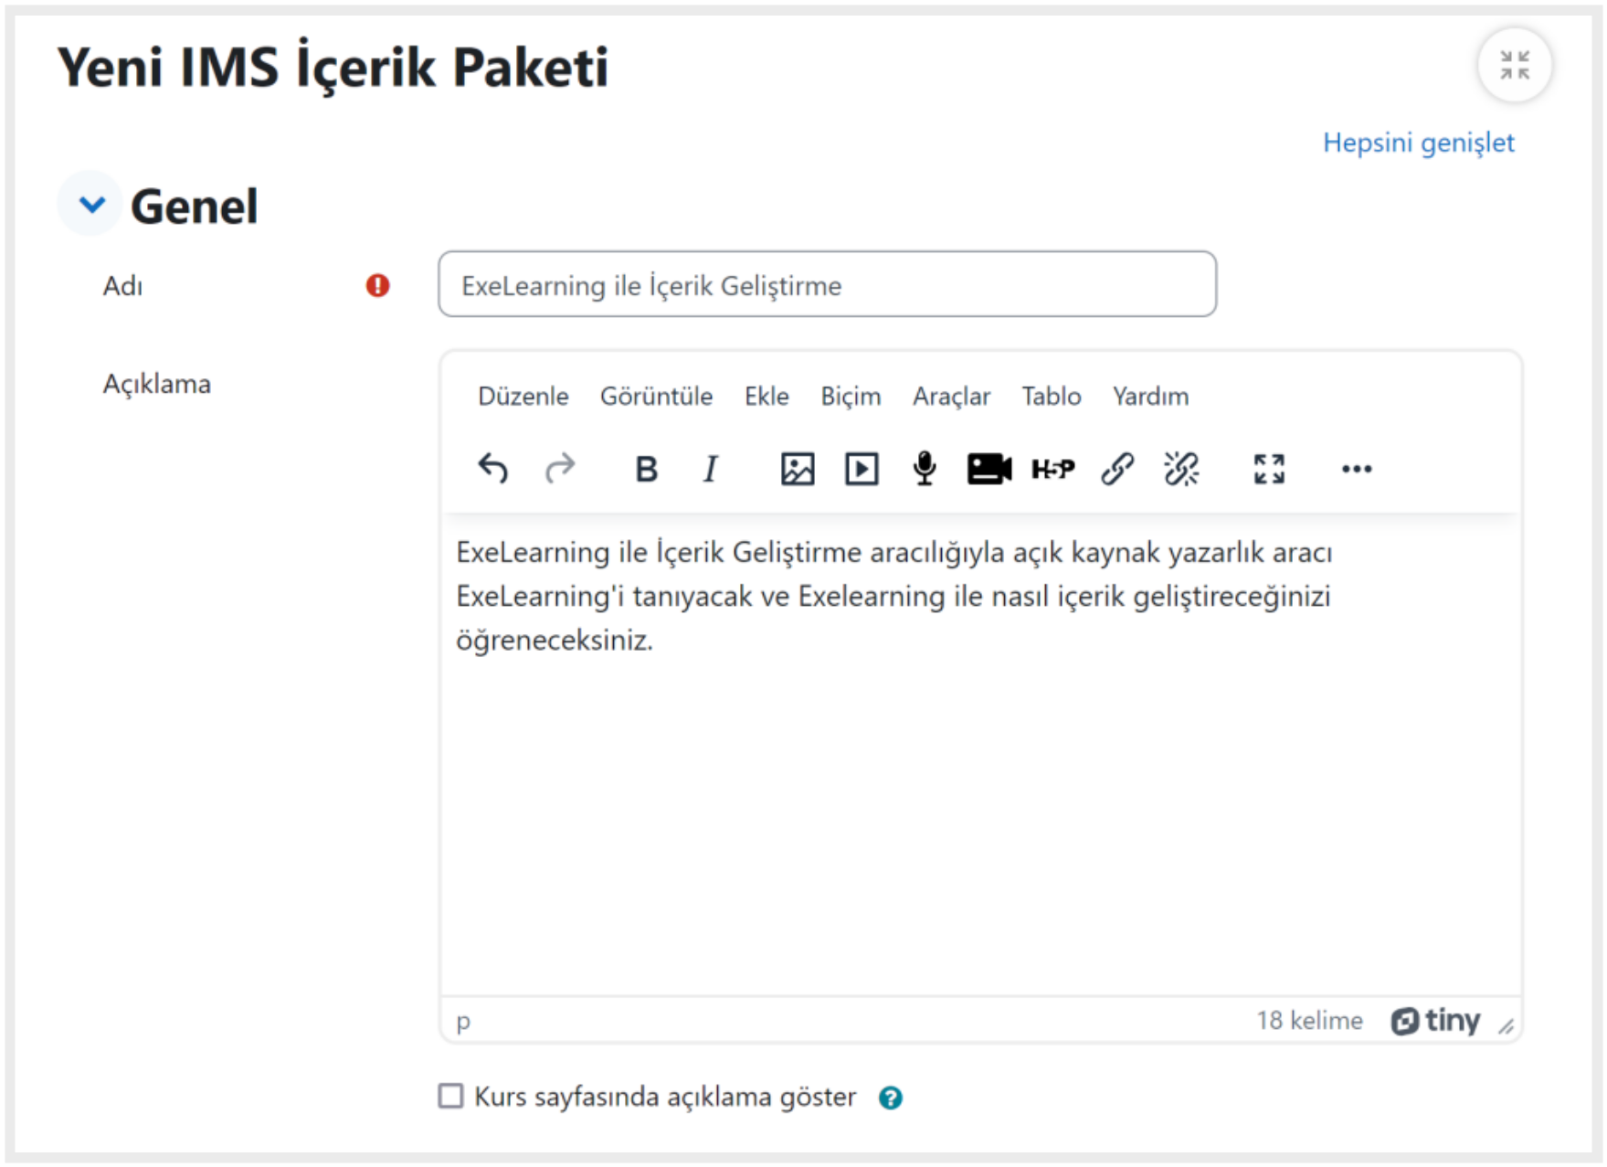This screenshot has height=1167, width=1607.
Task: Open the Yardım menu
Action: click(1150, 397)
